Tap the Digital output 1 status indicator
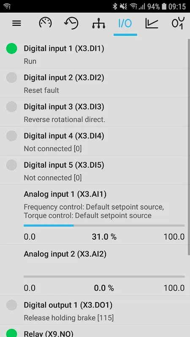This screenshot has width=190, height=337. pyautogui.click(x=12, y=305)
